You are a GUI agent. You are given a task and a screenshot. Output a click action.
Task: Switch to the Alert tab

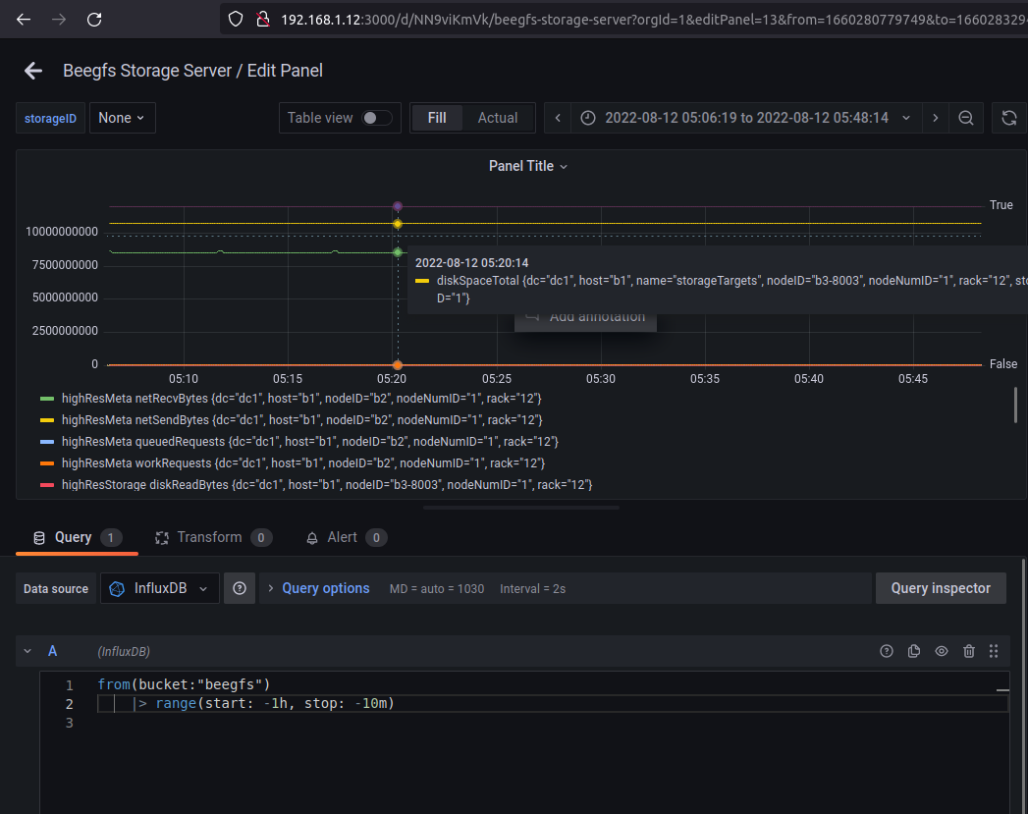click(347, 538)
